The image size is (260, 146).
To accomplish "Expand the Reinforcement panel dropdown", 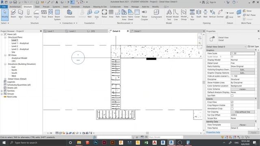I will [x=125, y=23].
